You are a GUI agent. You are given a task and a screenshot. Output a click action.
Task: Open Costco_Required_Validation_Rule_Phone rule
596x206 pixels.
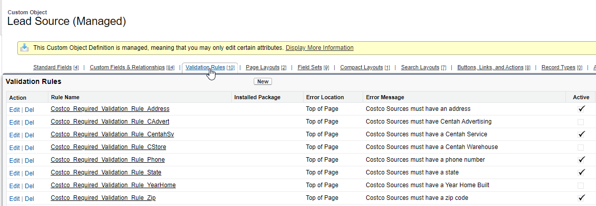click(107, 160)
